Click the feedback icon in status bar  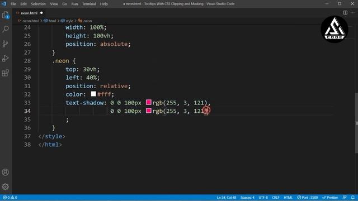(345, 198)
